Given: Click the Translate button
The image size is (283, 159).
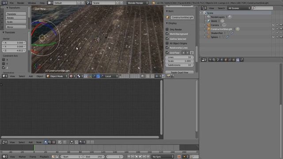Looking at the screenshot, I should (16, 14).
